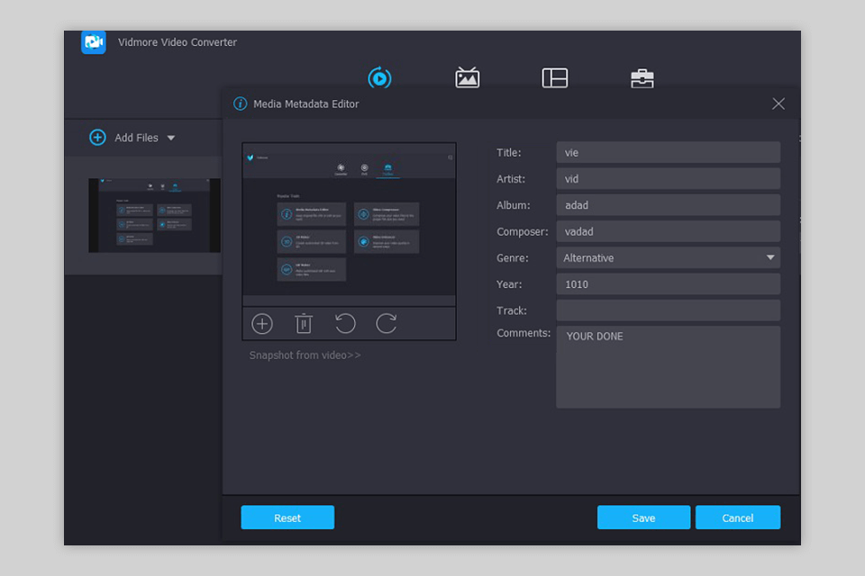The width and height of the screenshot is (865, 576).
Task: Select the video thumbnail in file list
Action: [x=154, y=215]
